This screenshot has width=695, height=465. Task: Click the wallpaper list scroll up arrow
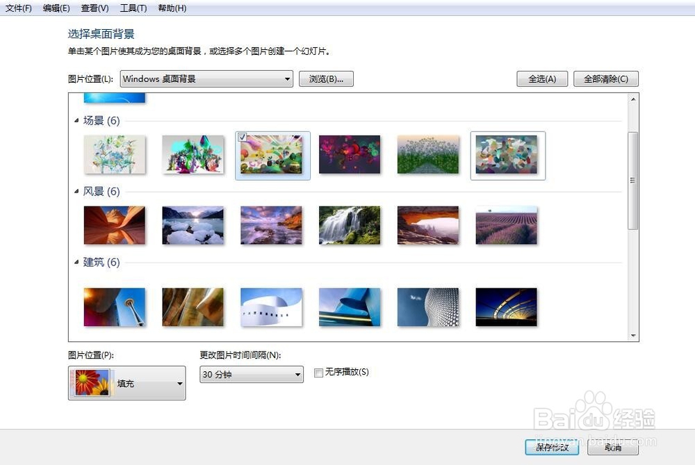(633, 99)
